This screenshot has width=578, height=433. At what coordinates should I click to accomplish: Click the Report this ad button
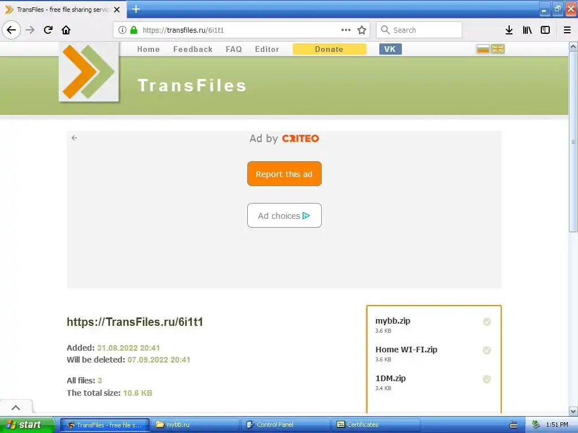point(284,174)
